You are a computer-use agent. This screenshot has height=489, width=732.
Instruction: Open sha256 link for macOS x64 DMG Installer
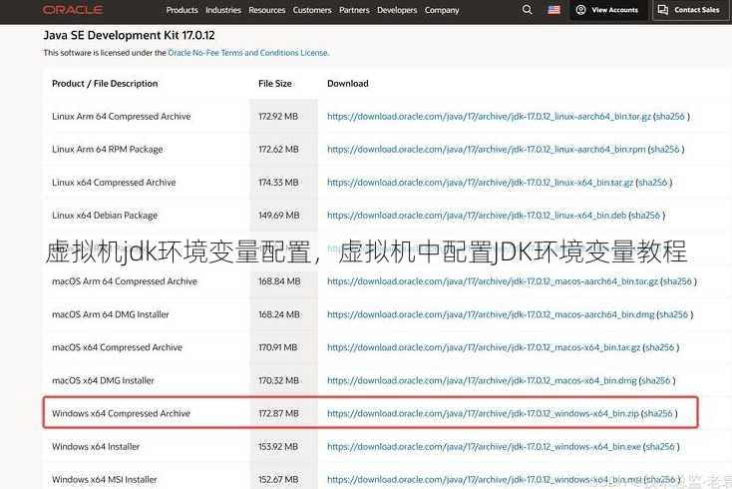point(656,380)
